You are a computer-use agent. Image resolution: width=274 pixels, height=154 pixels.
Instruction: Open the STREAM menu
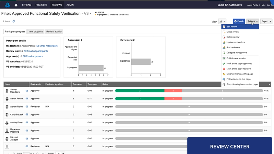point(26,5)
